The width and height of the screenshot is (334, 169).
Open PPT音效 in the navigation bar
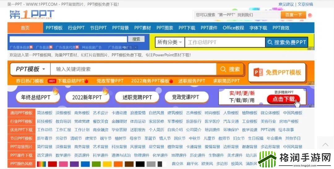click(x=281, y=28)
